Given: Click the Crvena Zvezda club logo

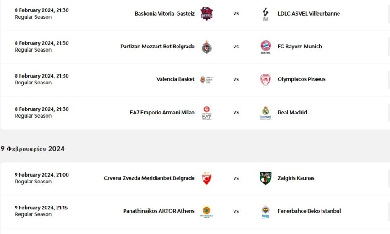Looking at the screenshot, I should [x=207, y=178].
